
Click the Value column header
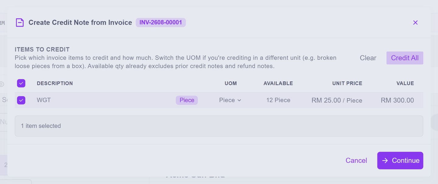coord(405,83)
